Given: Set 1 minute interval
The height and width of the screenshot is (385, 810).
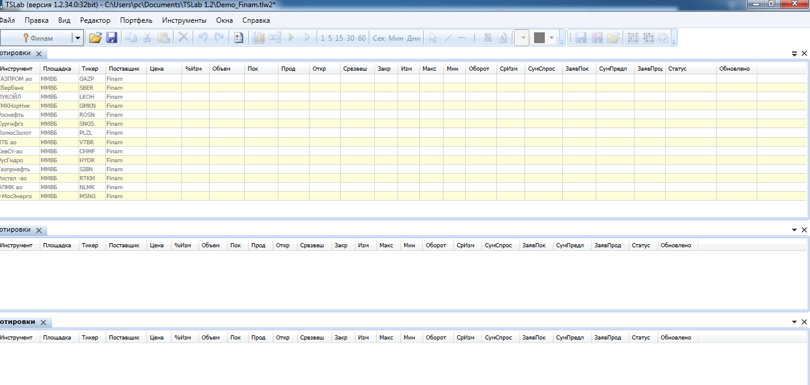Looking at the screenshot, I should tap(323, 38).
